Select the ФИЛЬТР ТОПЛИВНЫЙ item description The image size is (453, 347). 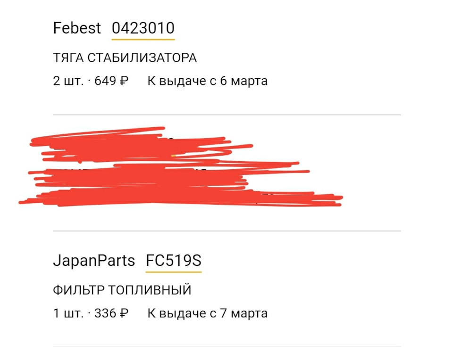(122, 290)
